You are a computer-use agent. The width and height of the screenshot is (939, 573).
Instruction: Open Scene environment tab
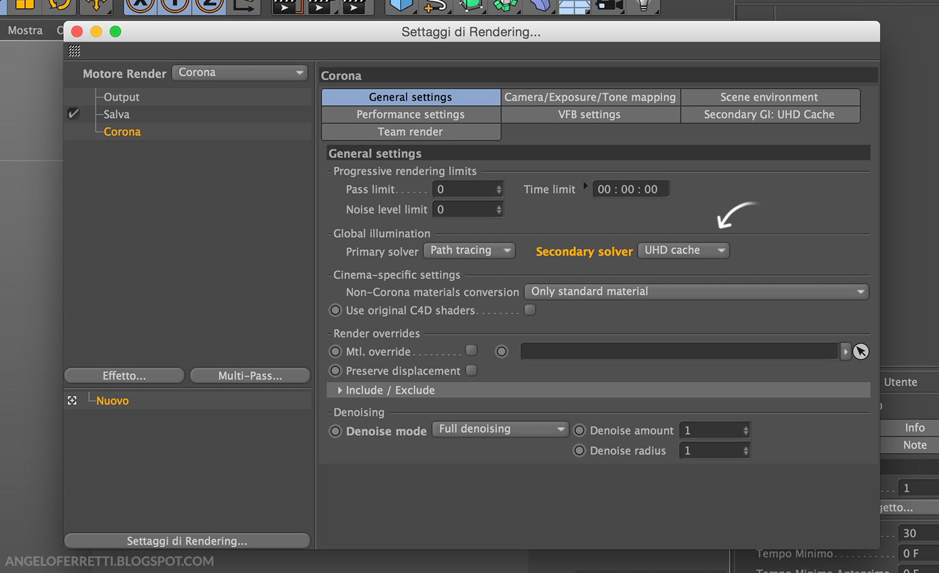pos(769,97)
